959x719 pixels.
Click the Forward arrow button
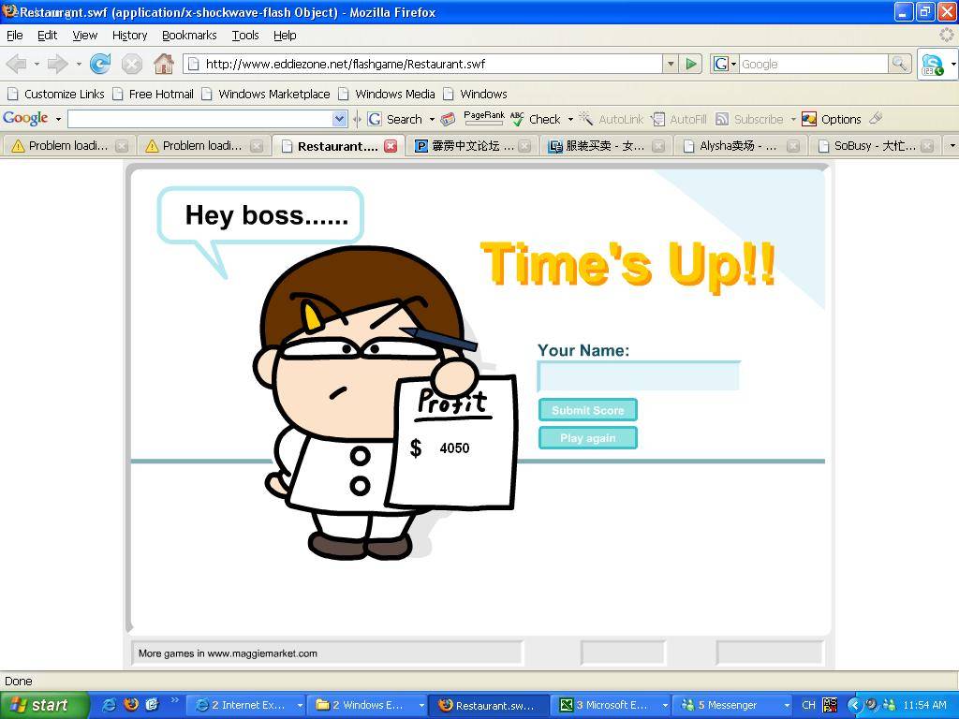click(x=57, y=64)
